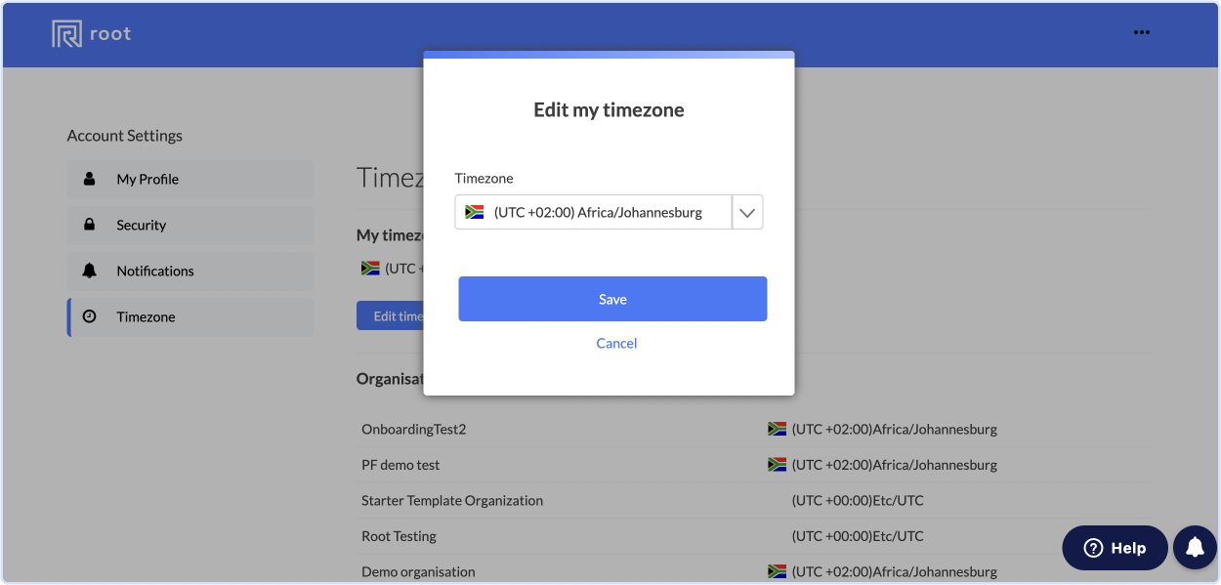Open the Help widget
Screen dimensions: 1221x585
click(x=1115, y=548)
